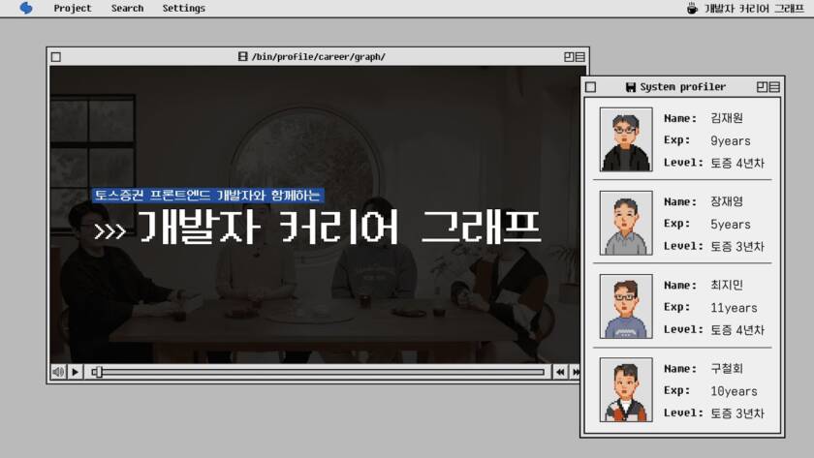Click the coffee cup icon in top bar
Screen dimensions: 814x458
[x=692, y=9]
